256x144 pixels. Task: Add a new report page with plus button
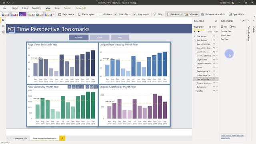(x=62, y=138)
